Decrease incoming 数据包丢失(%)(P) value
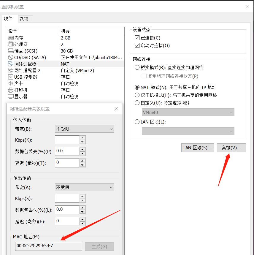 tap(82, 153)
